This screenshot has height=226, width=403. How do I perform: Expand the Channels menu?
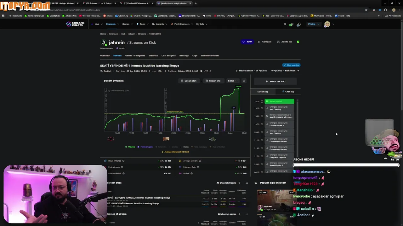coord(112,24)
